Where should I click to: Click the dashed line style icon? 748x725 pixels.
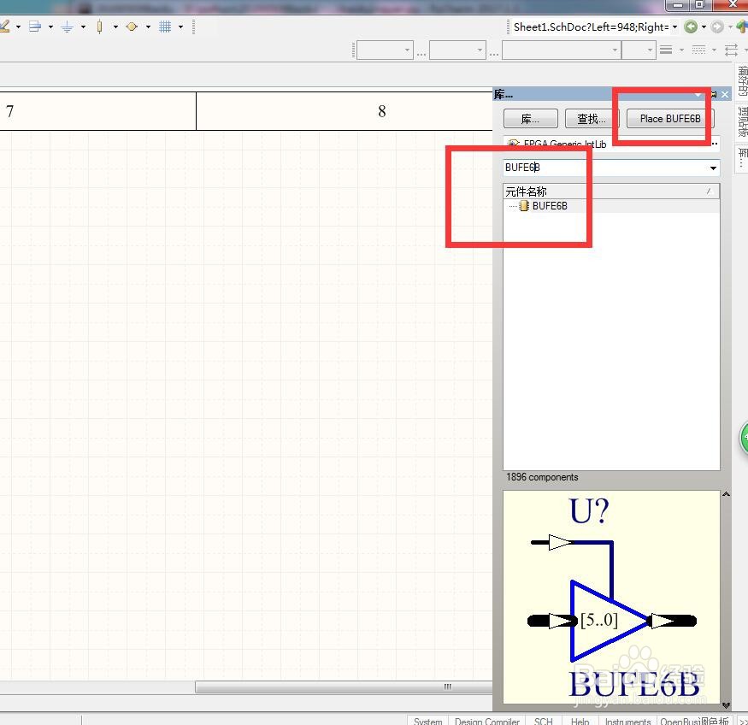point(698,50)
